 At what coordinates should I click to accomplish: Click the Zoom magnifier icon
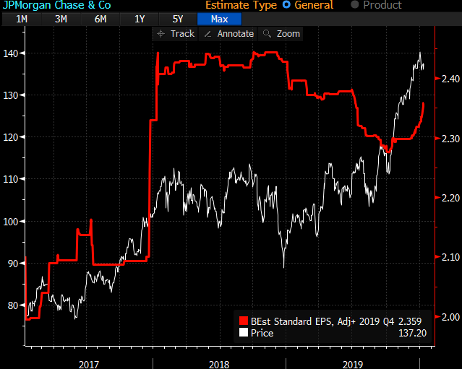[267, 34]
